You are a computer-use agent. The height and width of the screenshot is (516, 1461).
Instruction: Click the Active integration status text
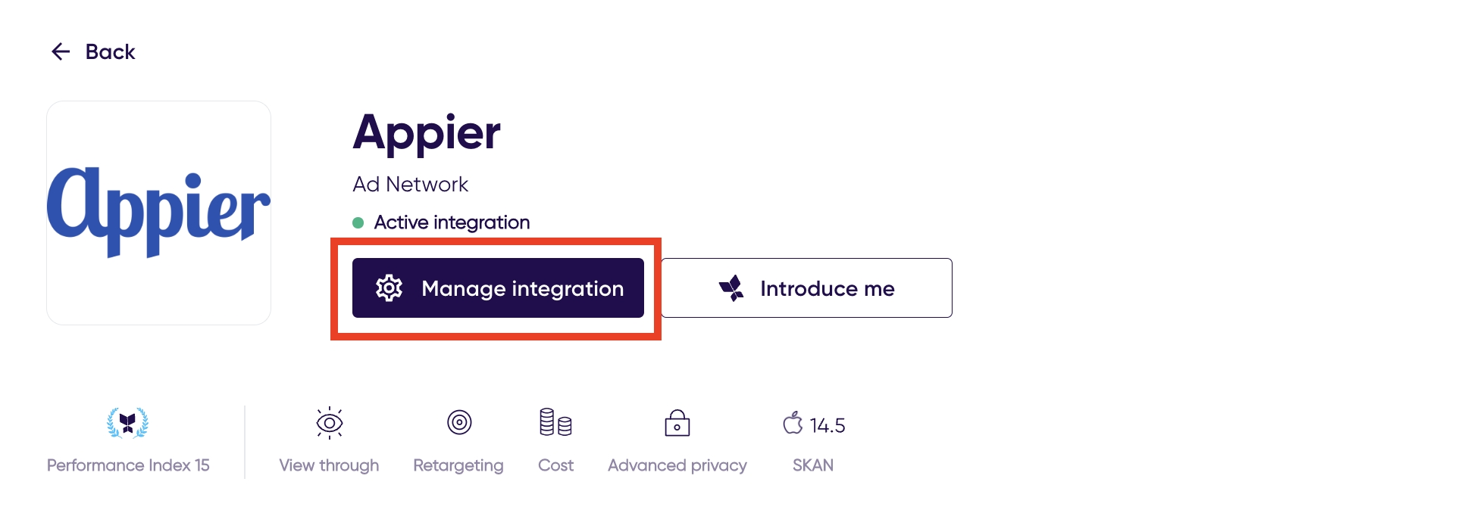(452, 222)
